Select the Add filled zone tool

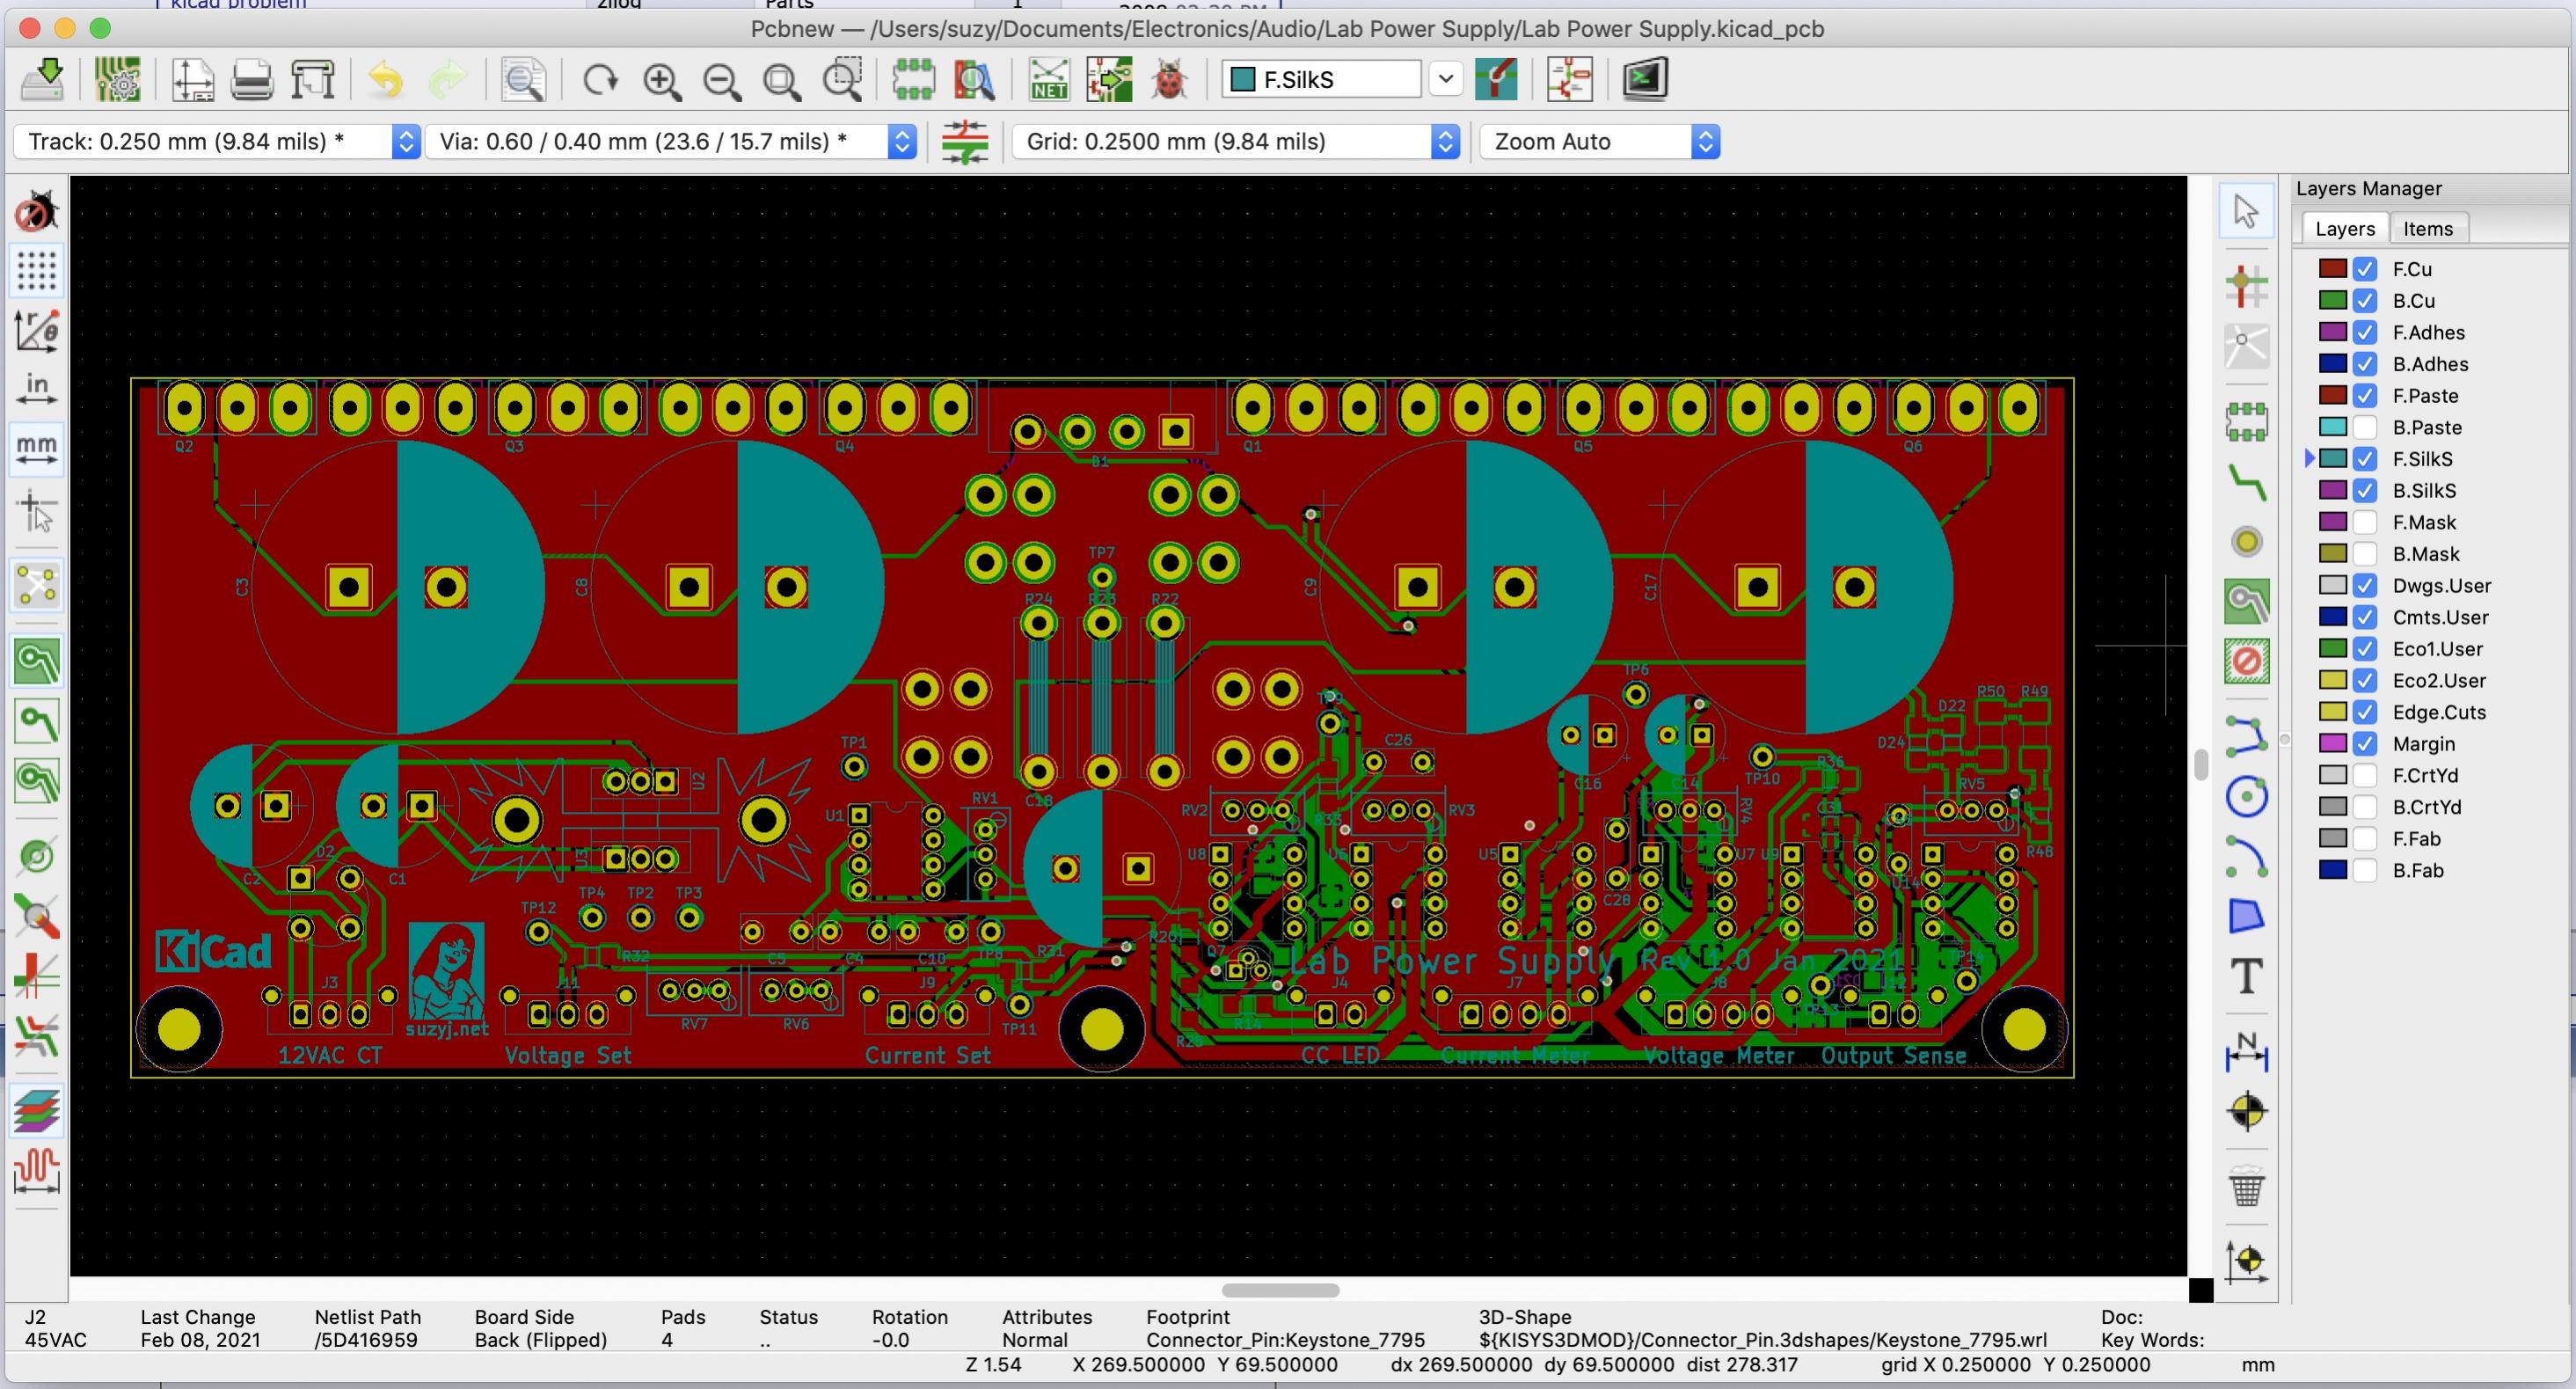coord(2246,601)
